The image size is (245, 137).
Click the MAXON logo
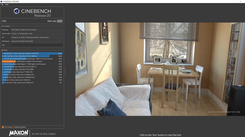pos(19,133)
